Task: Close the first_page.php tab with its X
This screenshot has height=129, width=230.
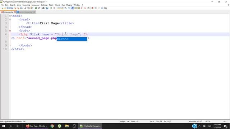Action: click(15, 12)
